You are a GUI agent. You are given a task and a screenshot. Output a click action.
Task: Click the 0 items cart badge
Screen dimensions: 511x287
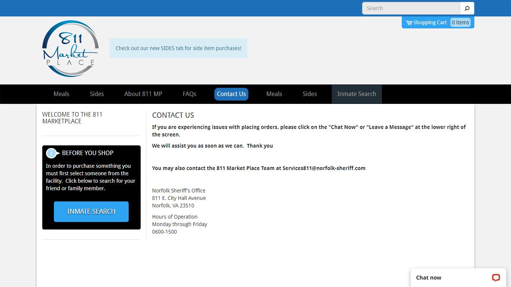pos(460,22)
